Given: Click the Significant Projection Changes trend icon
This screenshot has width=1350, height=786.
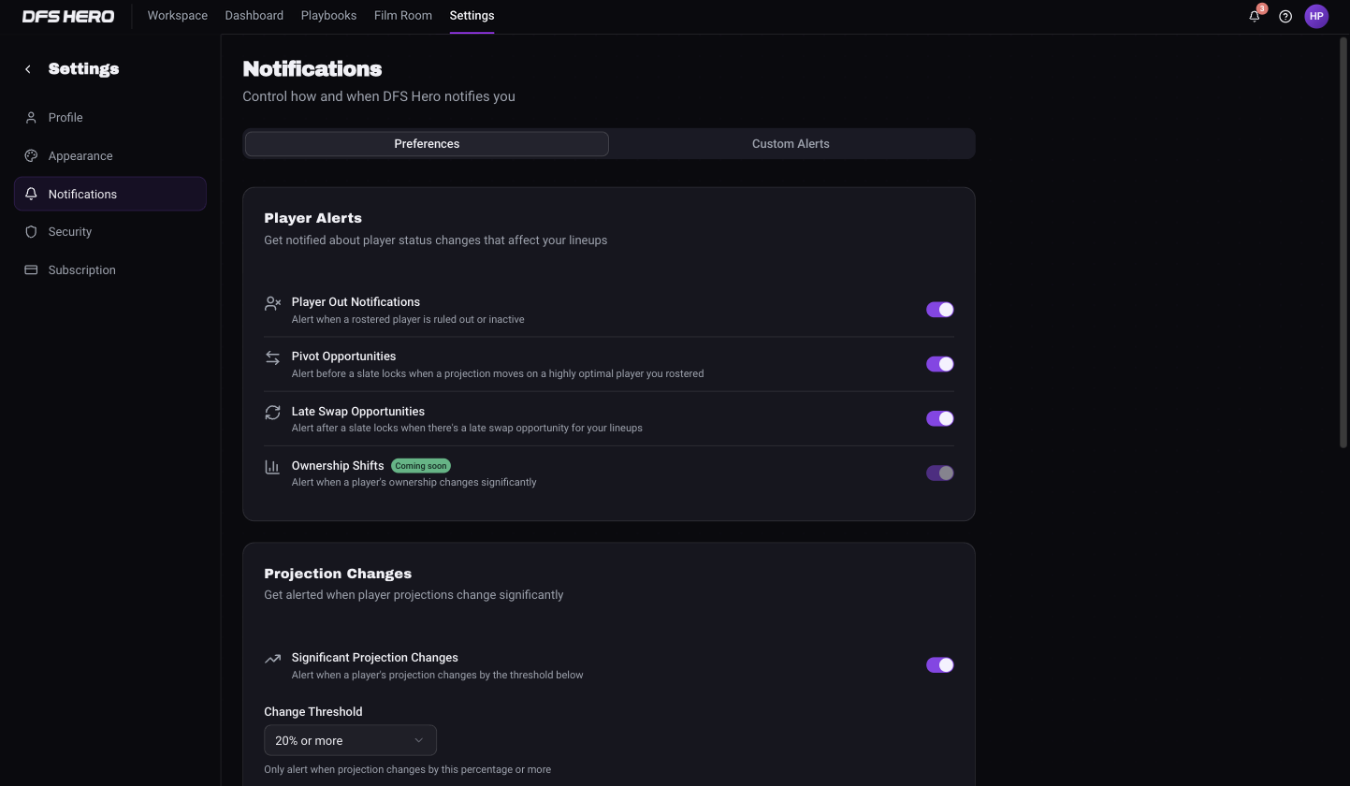Looking at the screenshot, I should [272, 659].
